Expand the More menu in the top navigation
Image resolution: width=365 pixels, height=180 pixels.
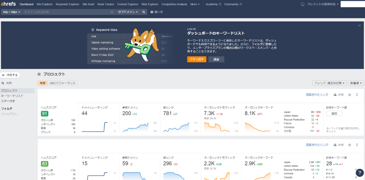click(195, 4)
